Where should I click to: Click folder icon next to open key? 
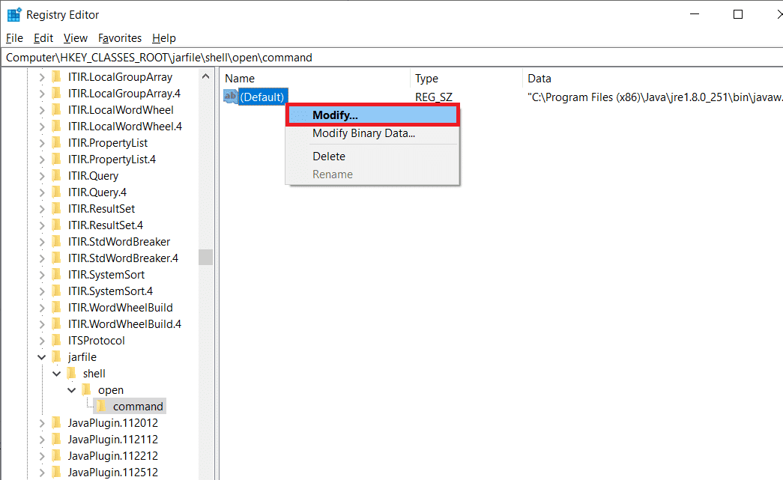pyautogui.click(x=87, y=389)
